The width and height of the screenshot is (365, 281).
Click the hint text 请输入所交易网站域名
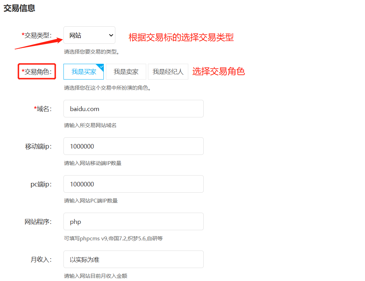(90, 125)
